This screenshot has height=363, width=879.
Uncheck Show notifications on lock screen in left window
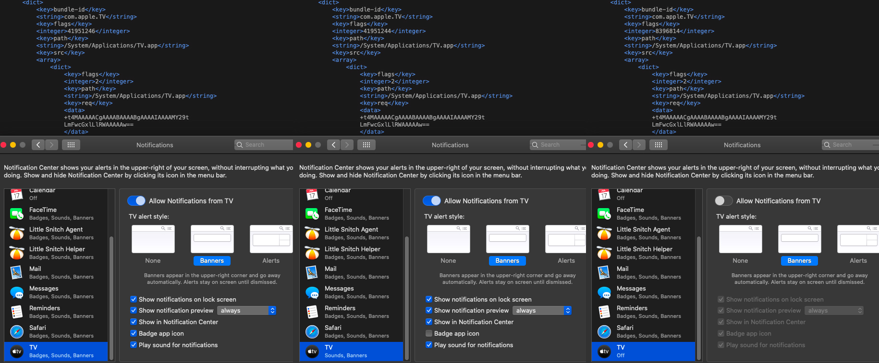pos(134,299)
